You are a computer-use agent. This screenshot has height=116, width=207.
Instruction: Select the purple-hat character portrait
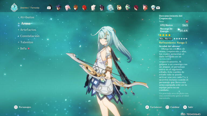tap(58, 8)
